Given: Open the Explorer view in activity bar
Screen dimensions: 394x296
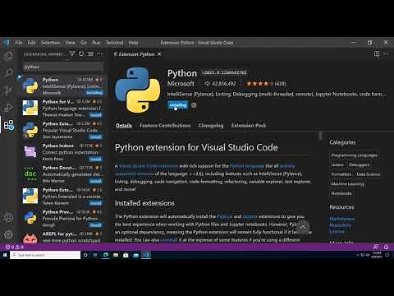Looking at the screenshot, I should pyautogui.click(x=8, y=56).
